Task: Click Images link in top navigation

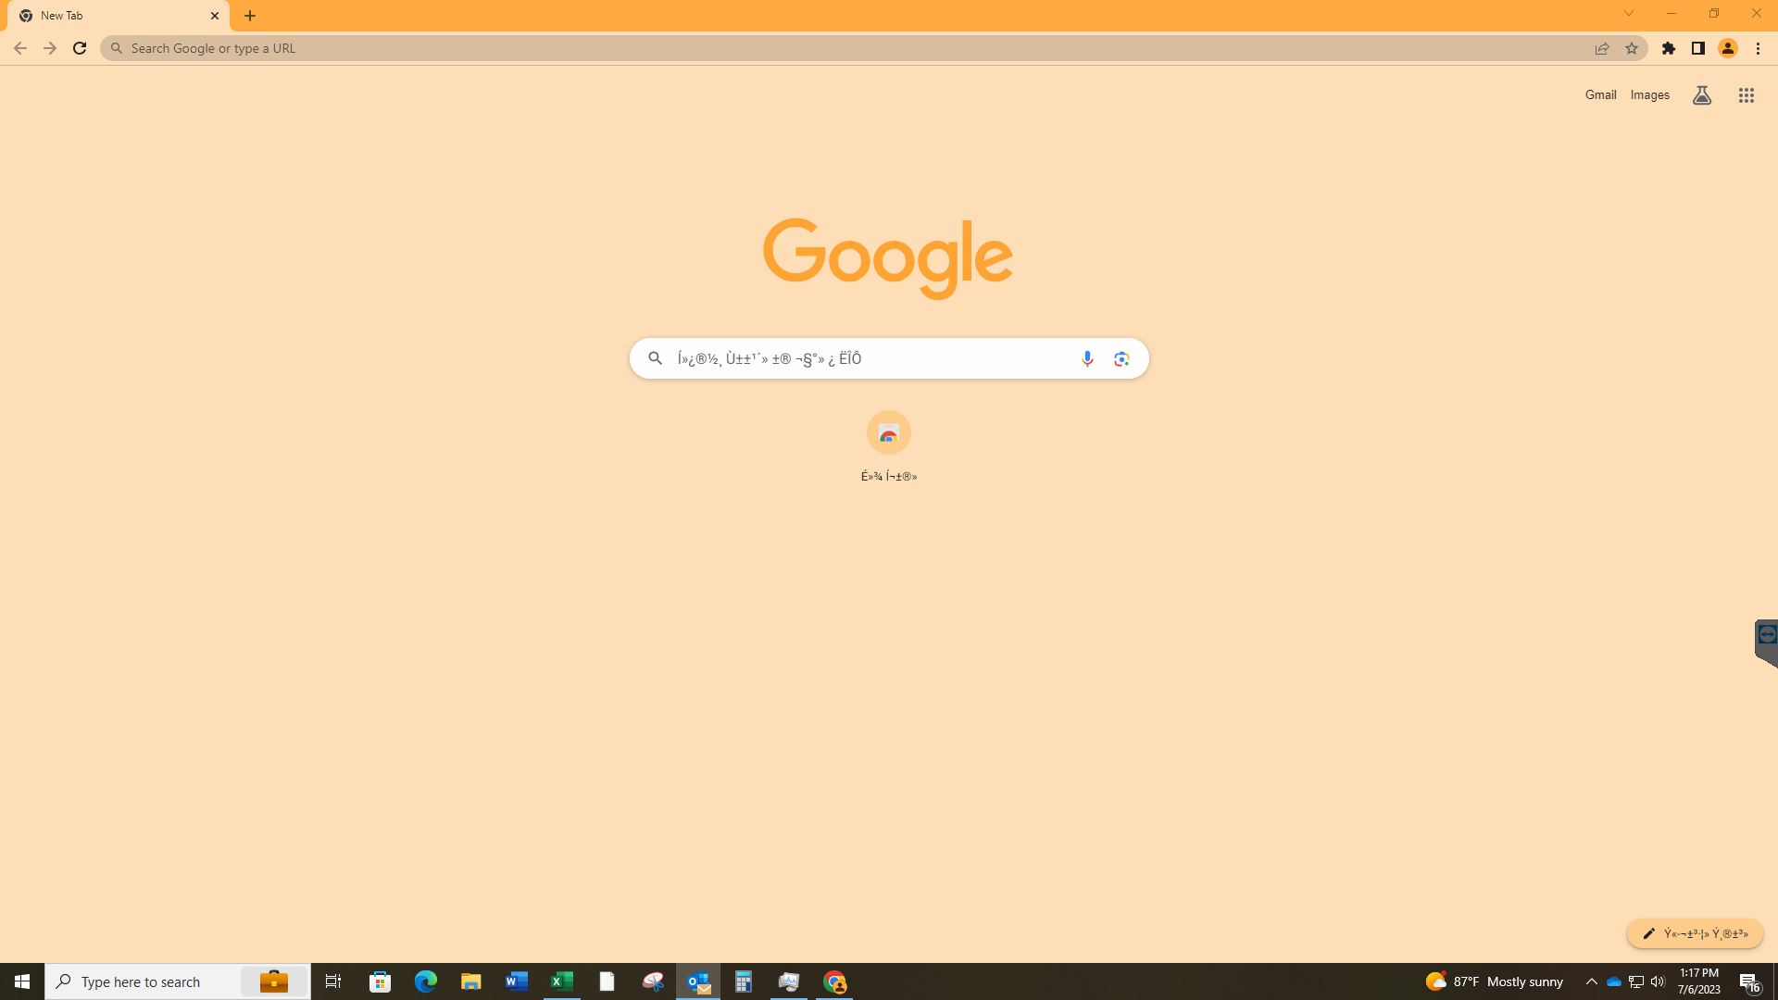Action: coord(1650,95)
